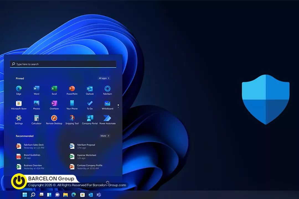
Task: Open the pinned Excel app
Action: pyautogui.click(x=54, y=90)
